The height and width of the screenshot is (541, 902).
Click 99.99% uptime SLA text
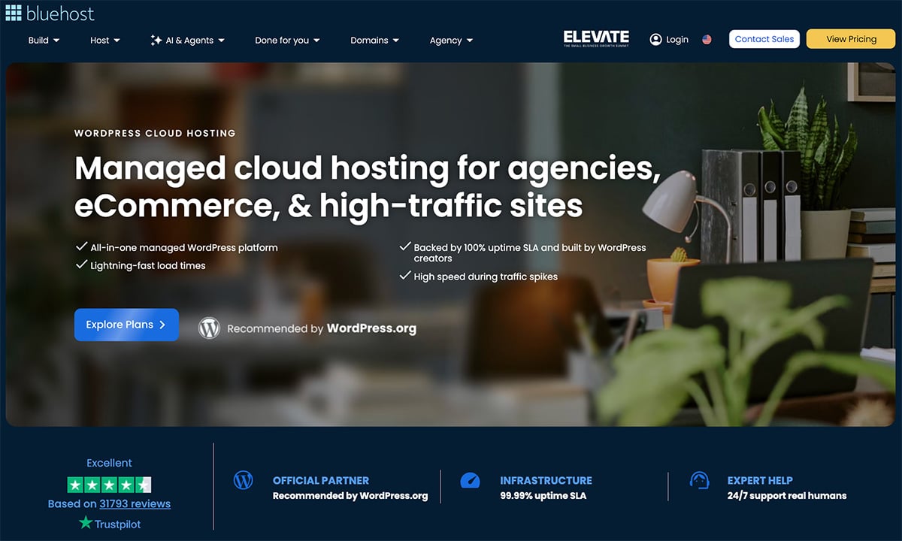(x=543, y=496)
